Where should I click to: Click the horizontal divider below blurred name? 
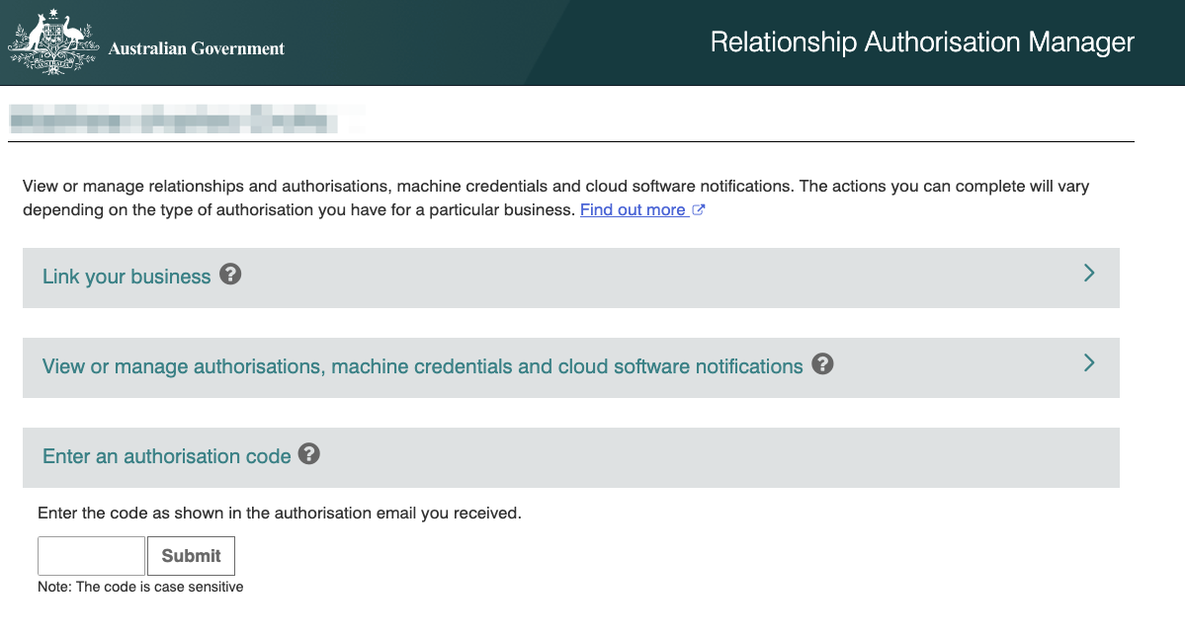570,142
